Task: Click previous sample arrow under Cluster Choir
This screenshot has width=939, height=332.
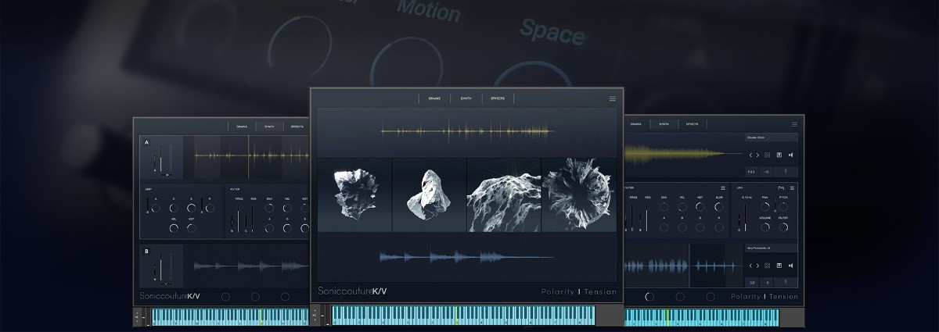Action: 750,155
